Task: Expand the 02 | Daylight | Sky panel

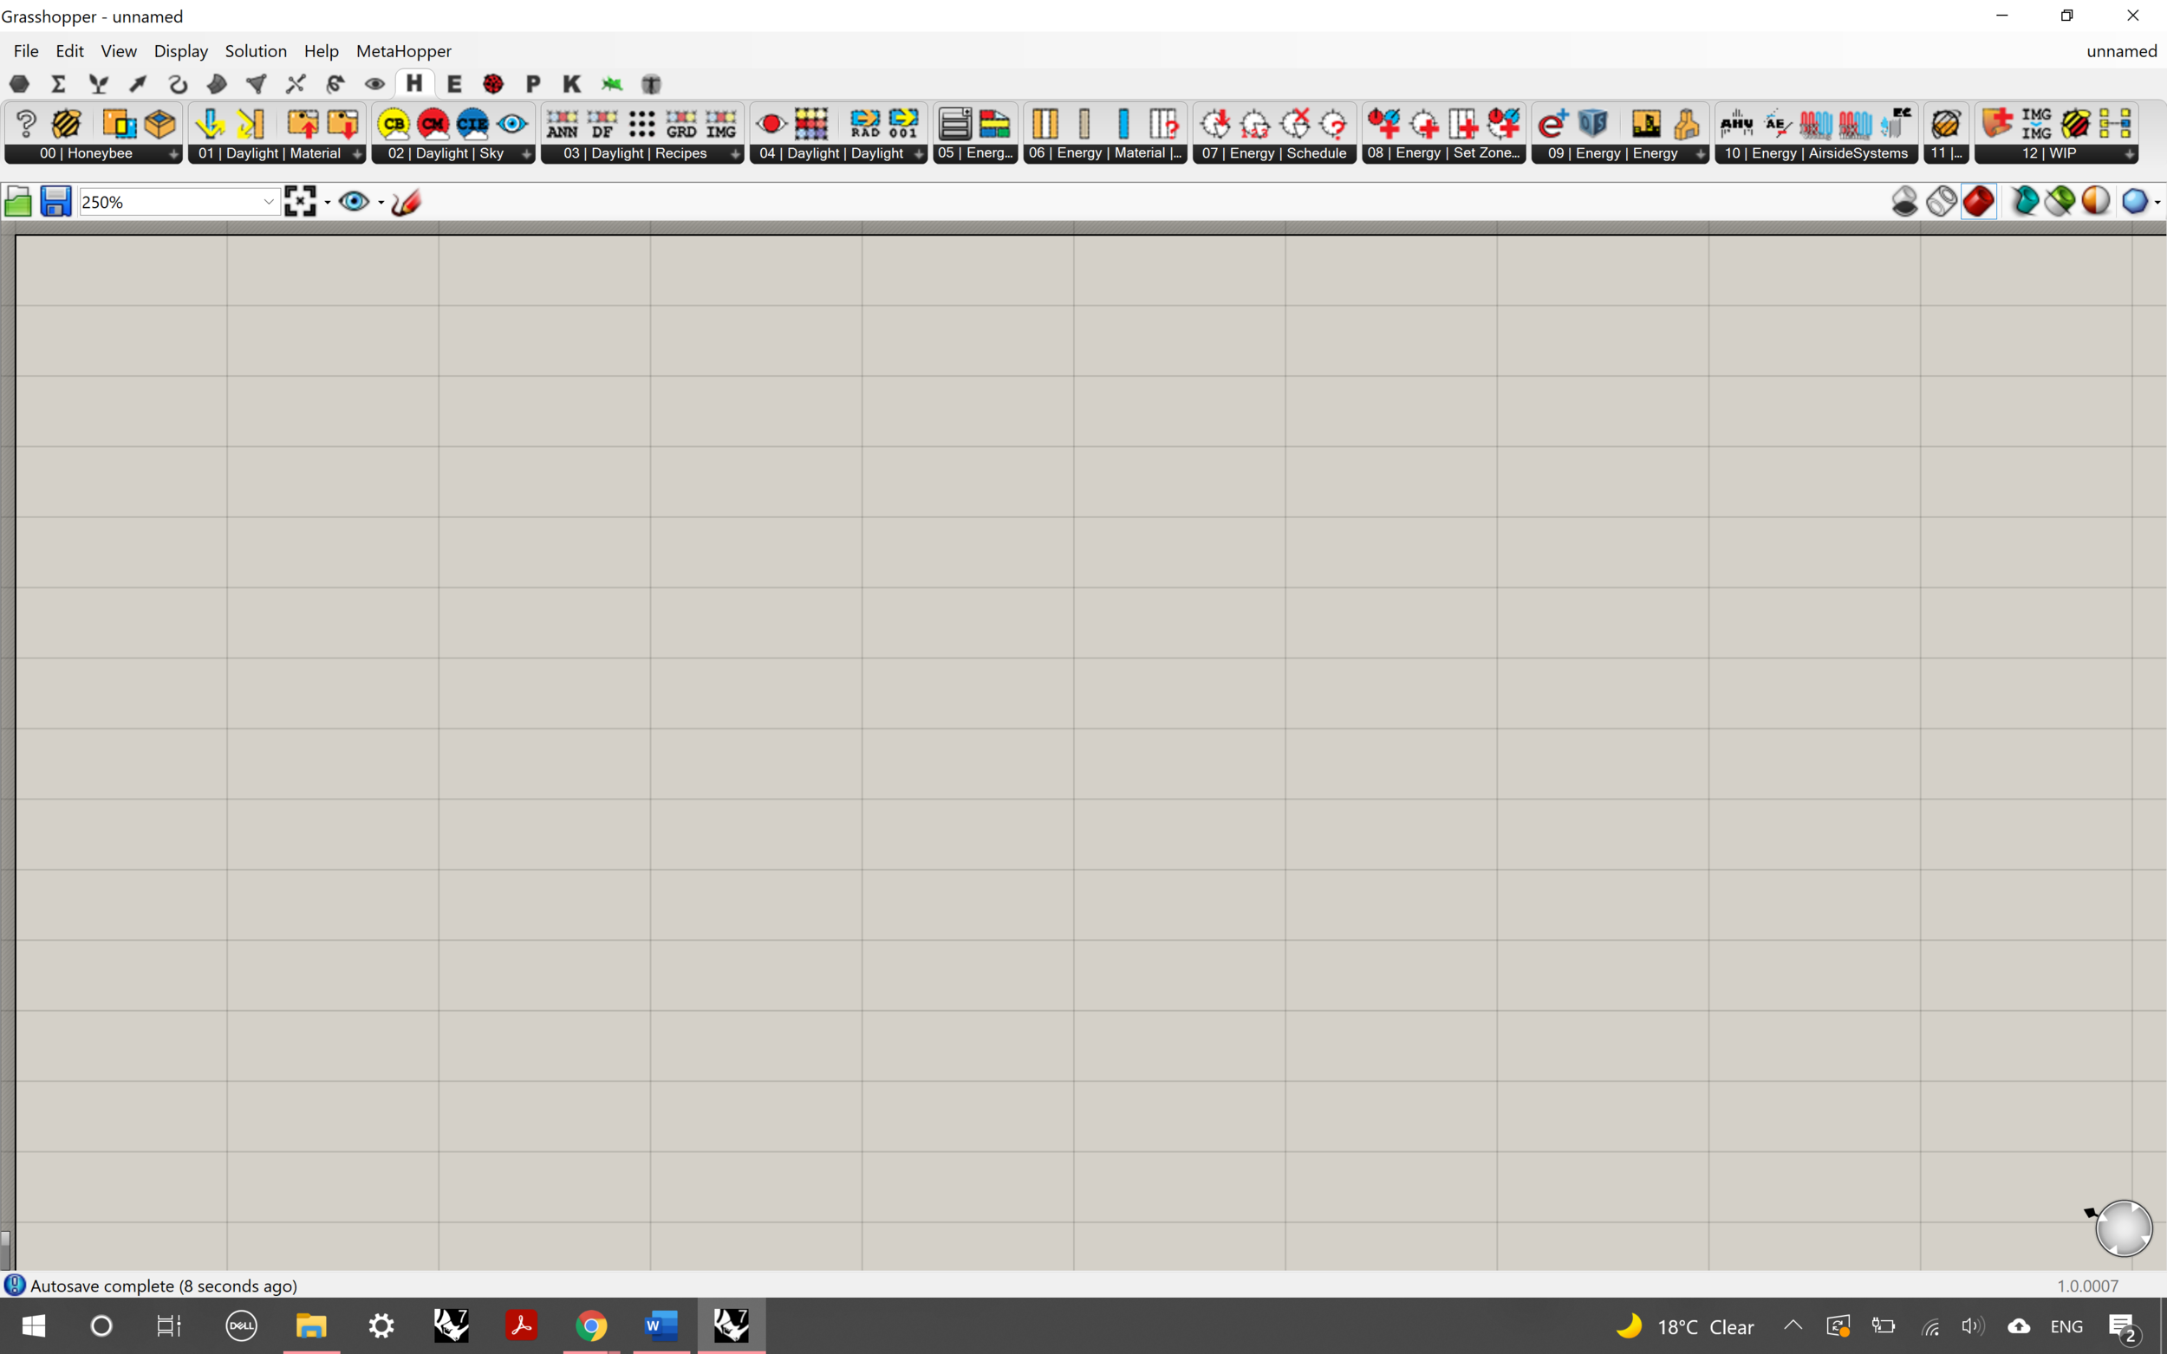Action: (526, 154)
